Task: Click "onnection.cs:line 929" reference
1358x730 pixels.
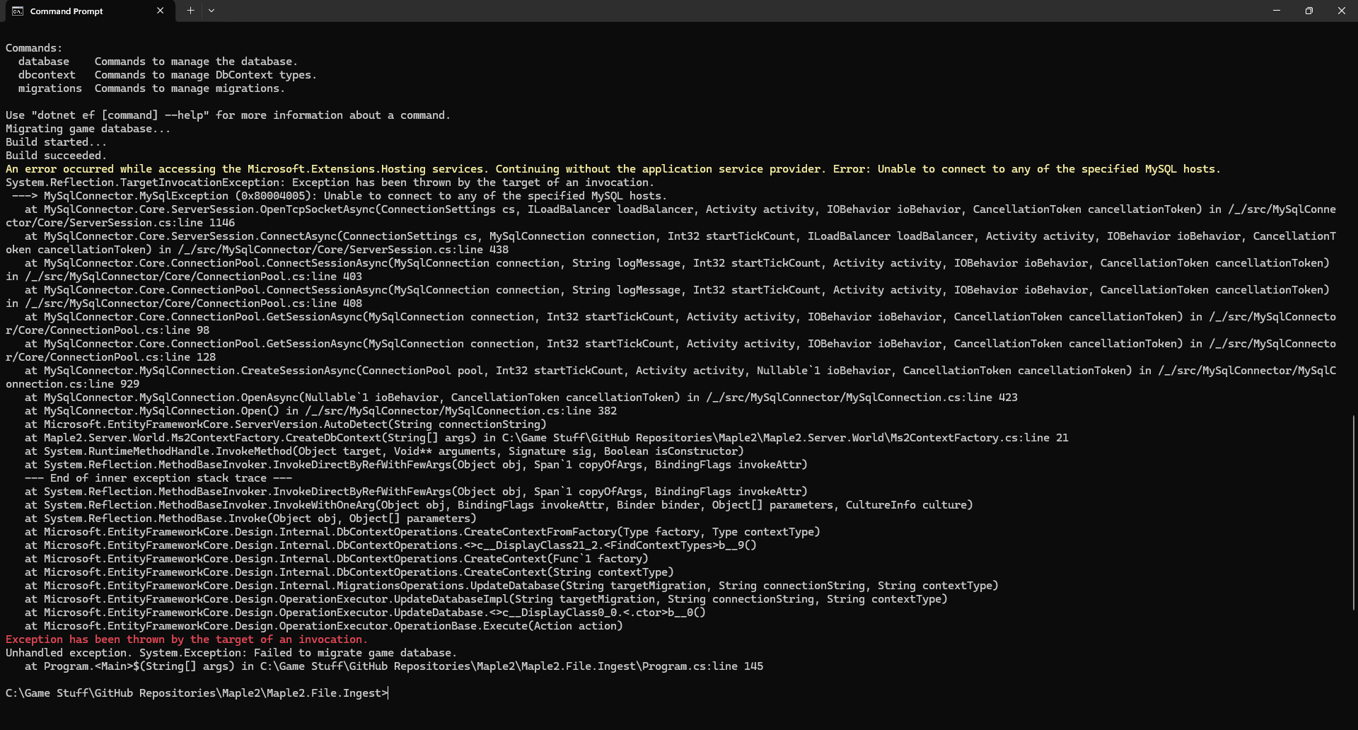Action: (x=73, y=384)
